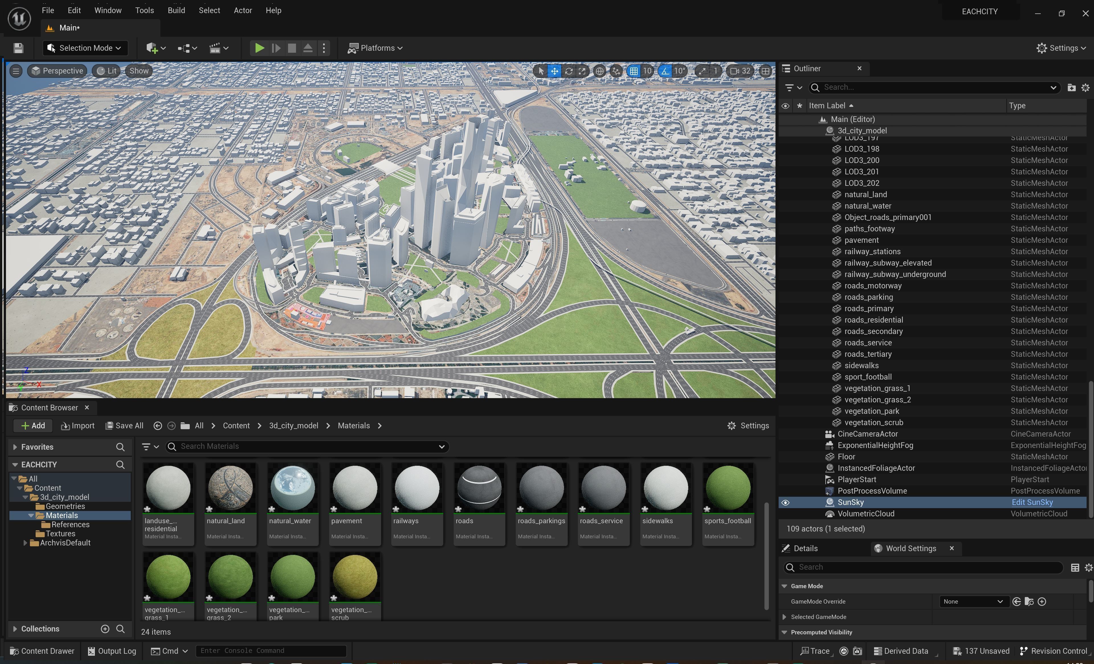Click the Add button in Content Browser
The height and width of the screenshot is (664, 1094).
pyautogui.click(x=33, y=425)
